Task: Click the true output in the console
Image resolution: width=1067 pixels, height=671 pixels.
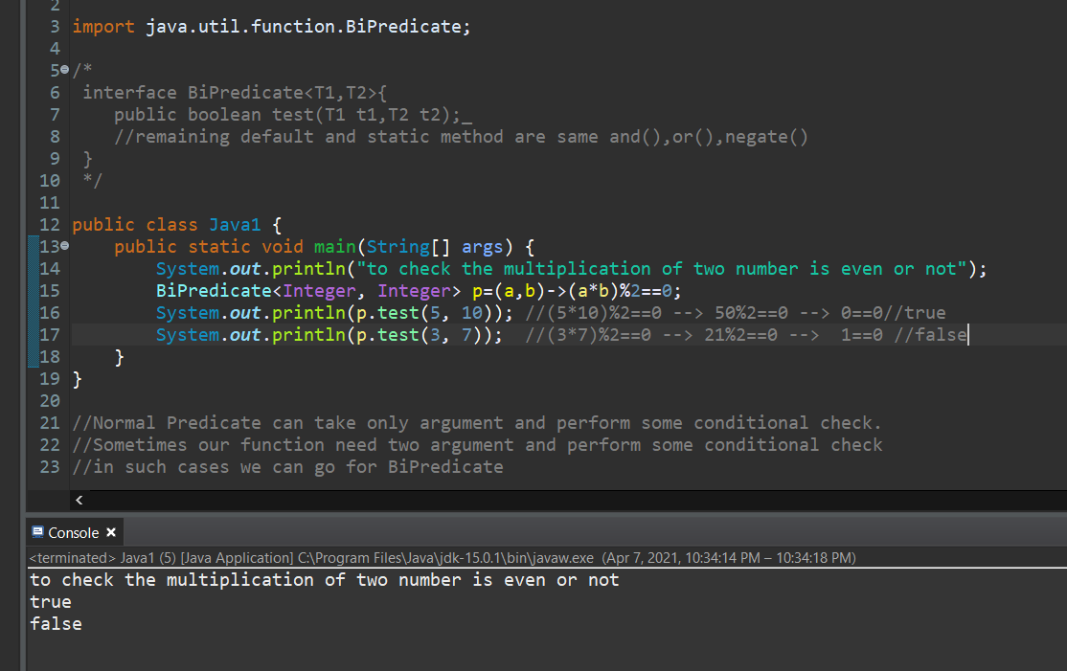Action: coord(50,601)
